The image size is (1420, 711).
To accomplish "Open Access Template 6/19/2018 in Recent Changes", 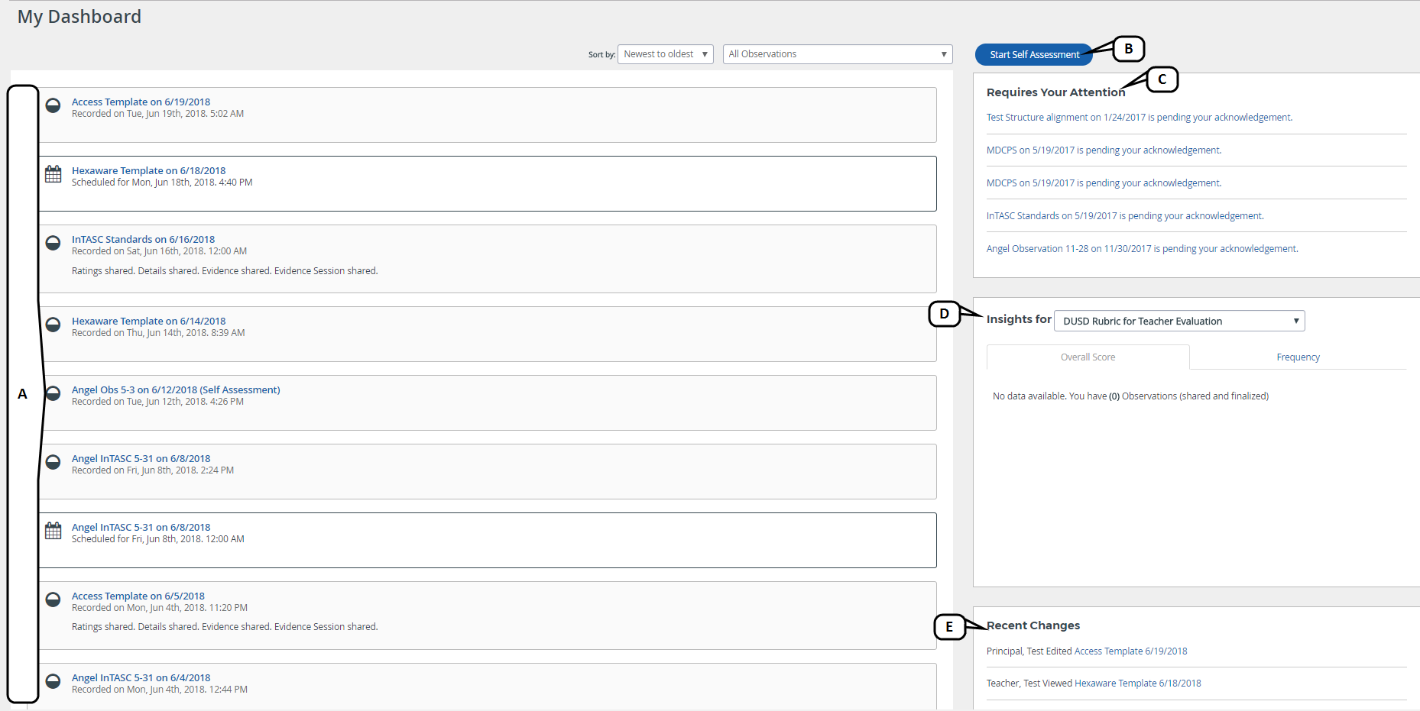I will tap(1130, 651).
